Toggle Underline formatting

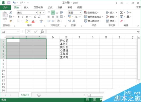(x=27, y=17)
